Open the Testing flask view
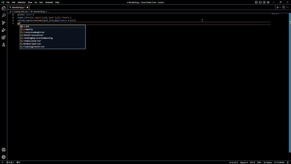Viewport: 291px width, 164px height. tap(4, 45)
